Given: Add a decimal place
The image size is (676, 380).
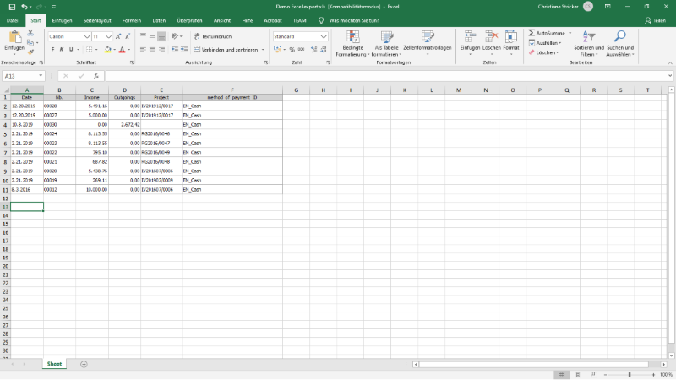Looking at the screenshot, I should point(313,50).
